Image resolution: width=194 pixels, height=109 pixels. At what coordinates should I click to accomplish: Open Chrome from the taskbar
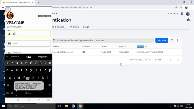[x=80, y=106]
